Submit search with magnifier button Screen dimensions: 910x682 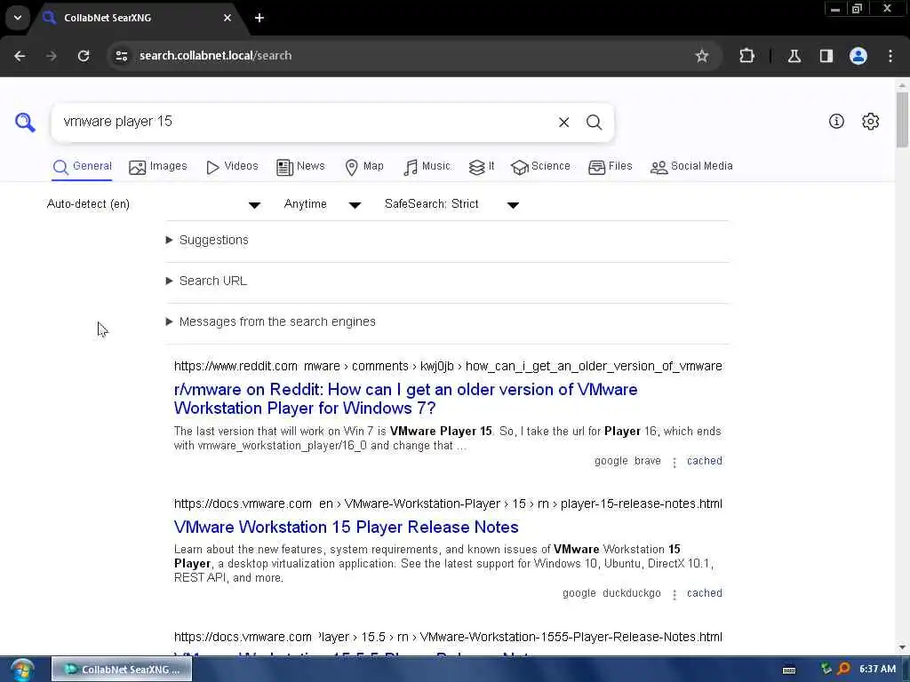(x=594, y=122)
